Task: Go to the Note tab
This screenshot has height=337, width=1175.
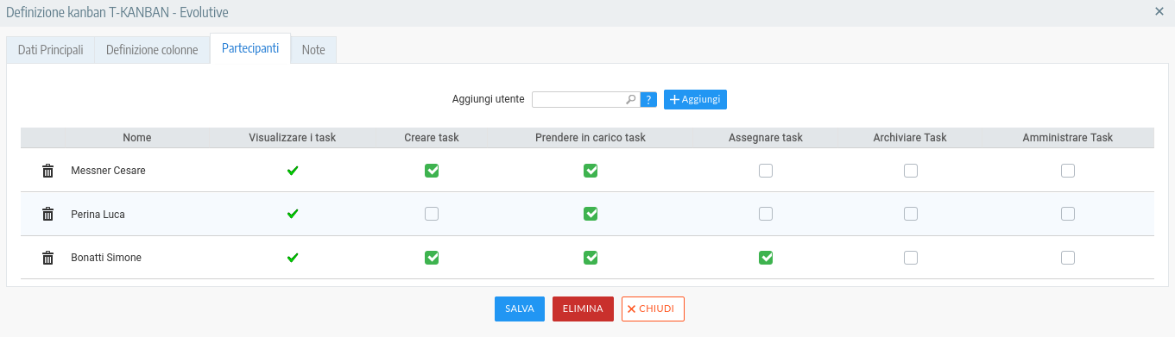Action: pos(313,50)
